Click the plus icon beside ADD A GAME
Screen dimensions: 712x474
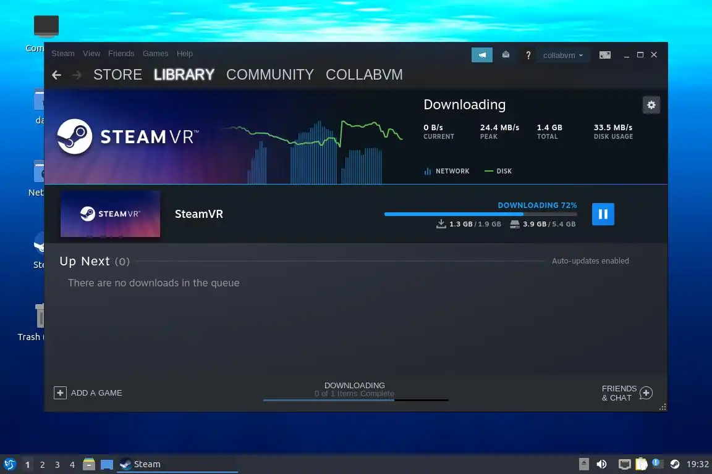(60, 393)
